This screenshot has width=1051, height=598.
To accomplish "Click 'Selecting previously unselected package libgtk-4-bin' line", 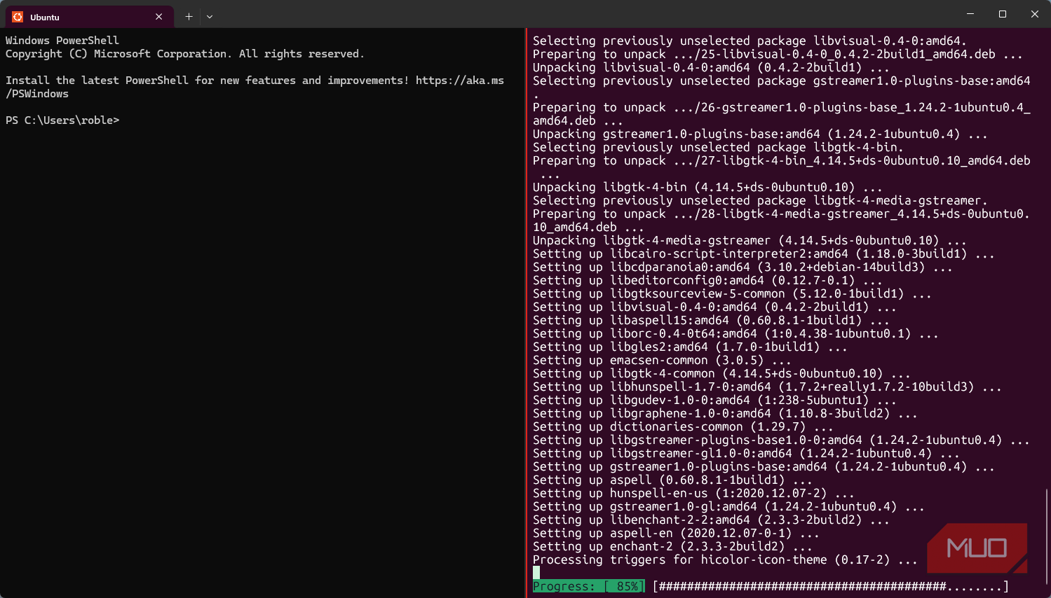I will click(x=718, y=147).
